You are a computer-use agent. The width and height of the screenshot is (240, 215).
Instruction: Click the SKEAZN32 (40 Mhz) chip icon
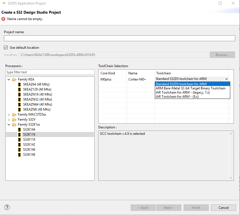pos(19,99)
